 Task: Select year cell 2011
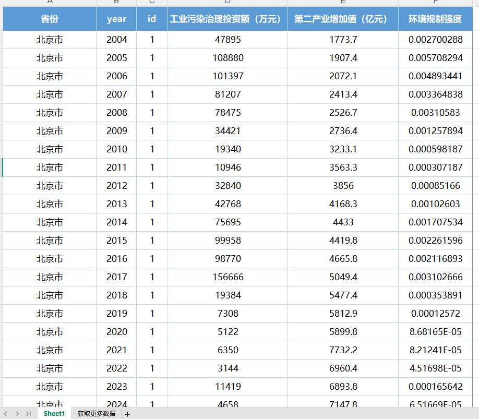point(116,167)
